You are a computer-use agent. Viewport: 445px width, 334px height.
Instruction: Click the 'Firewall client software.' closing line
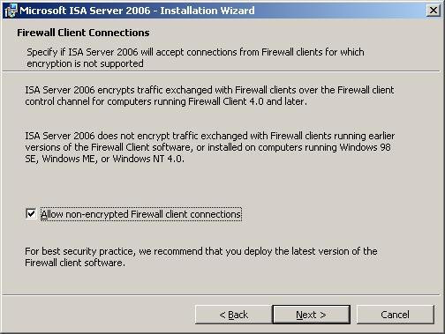(75, 263)
